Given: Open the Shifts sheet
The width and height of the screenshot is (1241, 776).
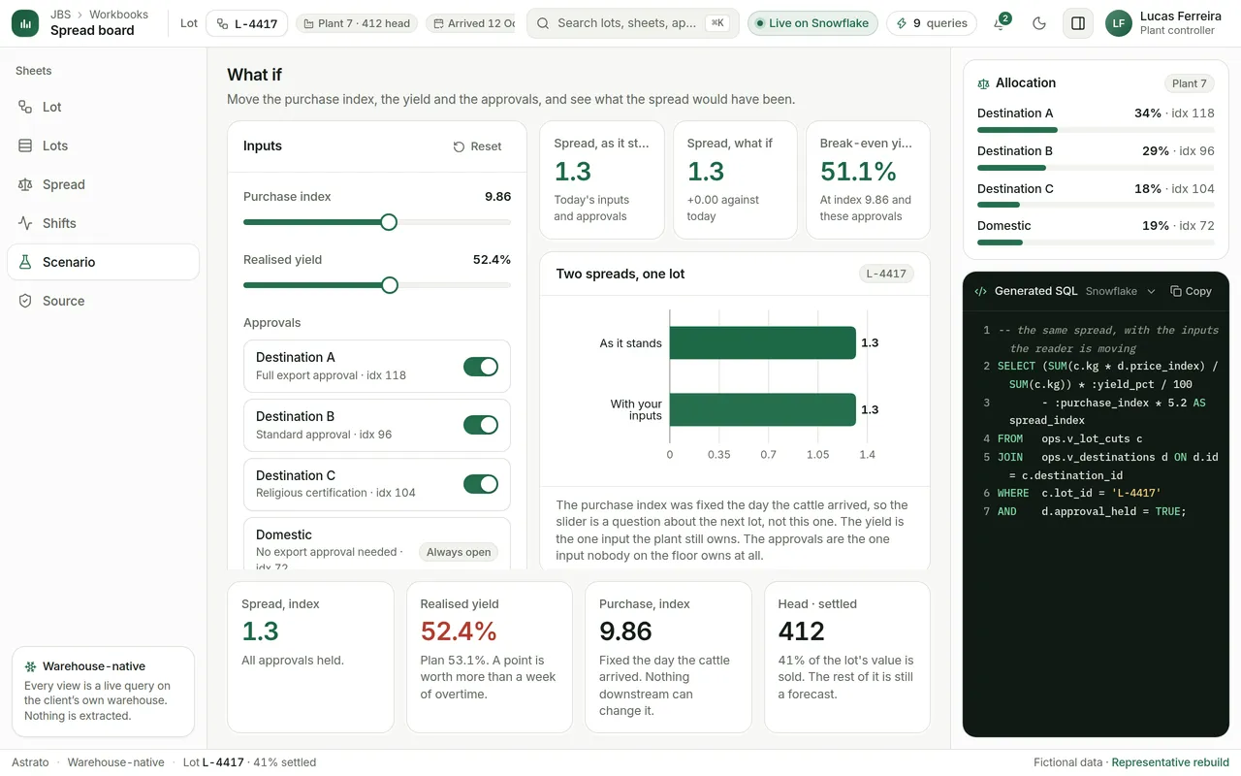Looking at the screenshot, I should click(103, 223).
